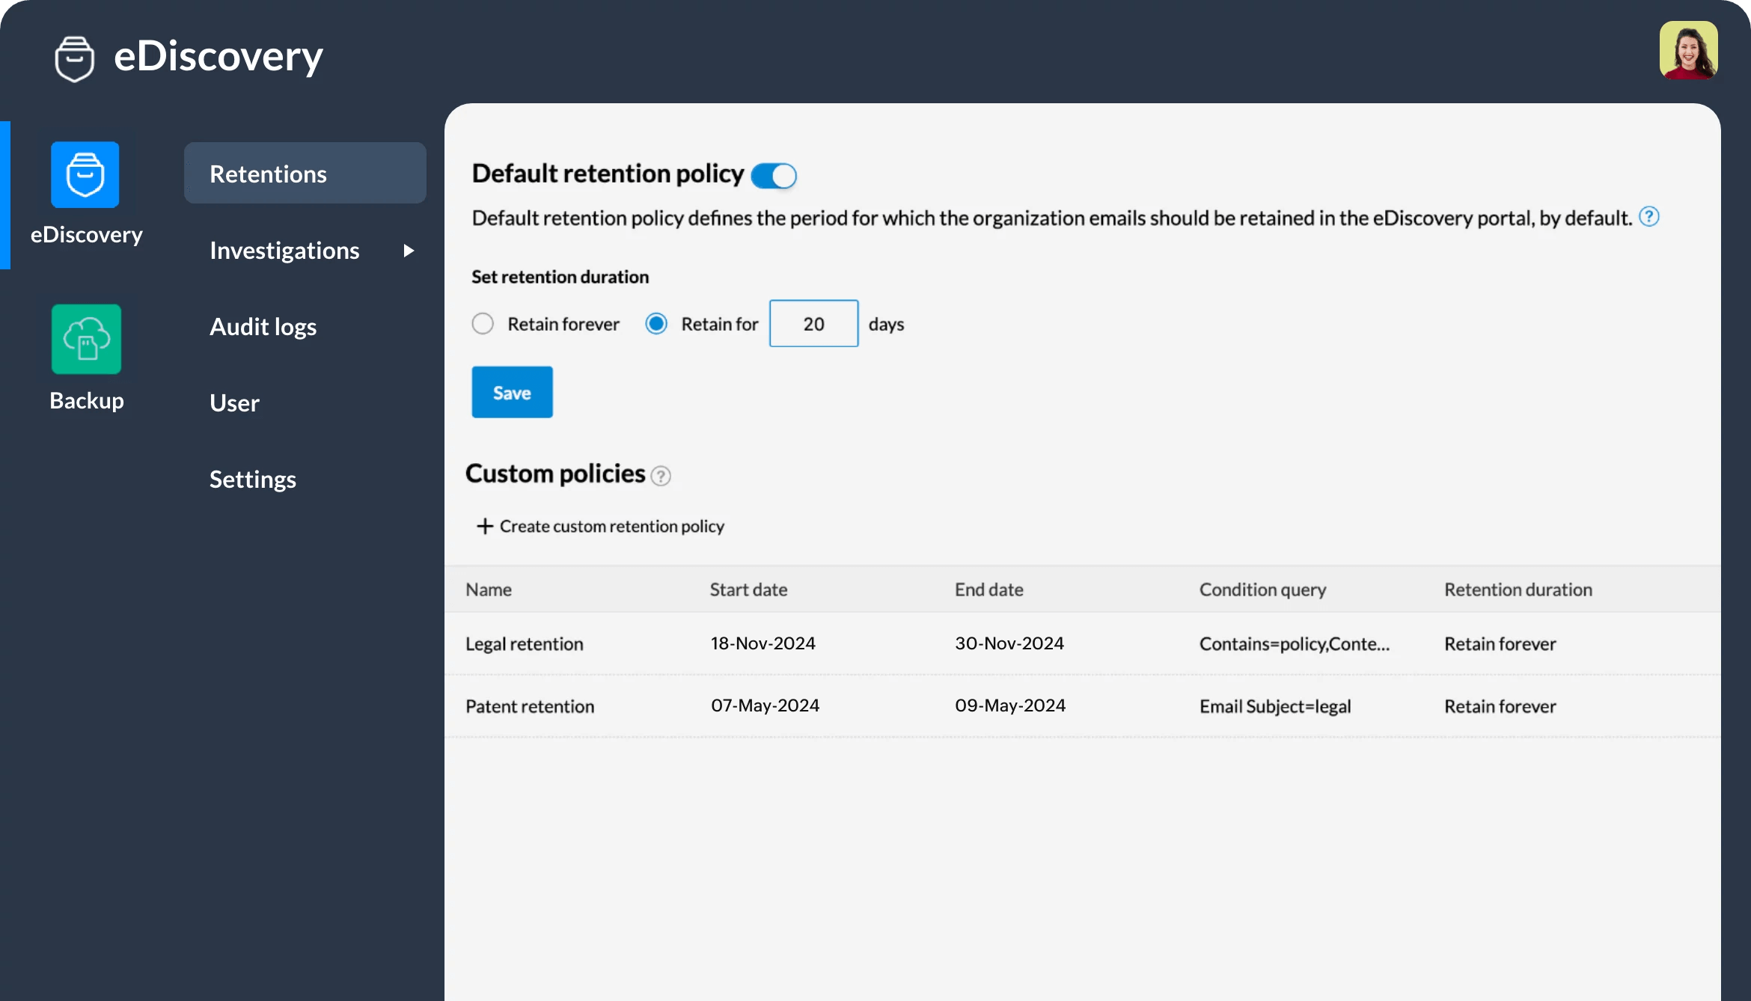Click the retention days input field
The image size is (1751, 1001).
[x=813, y=322]
